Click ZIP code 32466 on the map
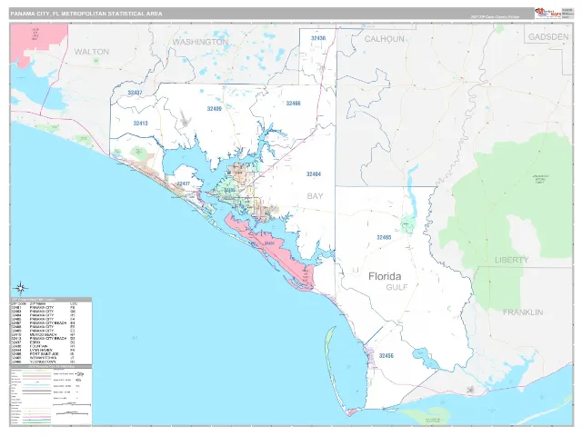Screen dimensions: 582x436 (293, 103)
